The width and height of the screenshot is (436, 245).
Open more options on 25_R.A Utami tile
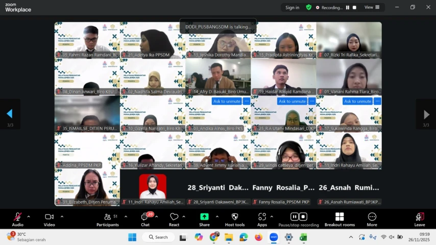coord(312,101)
